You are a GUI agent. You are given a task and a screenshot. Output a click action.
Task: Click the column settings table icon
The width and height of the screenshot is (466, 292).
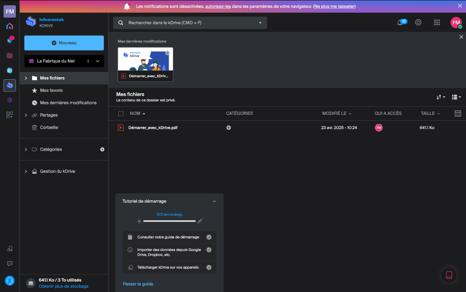coord(458,113)
